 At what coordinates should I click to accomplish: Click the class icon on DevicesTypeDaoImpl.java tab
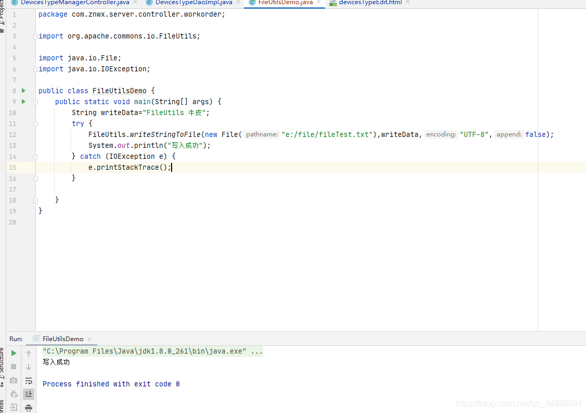tap(149, 2)
